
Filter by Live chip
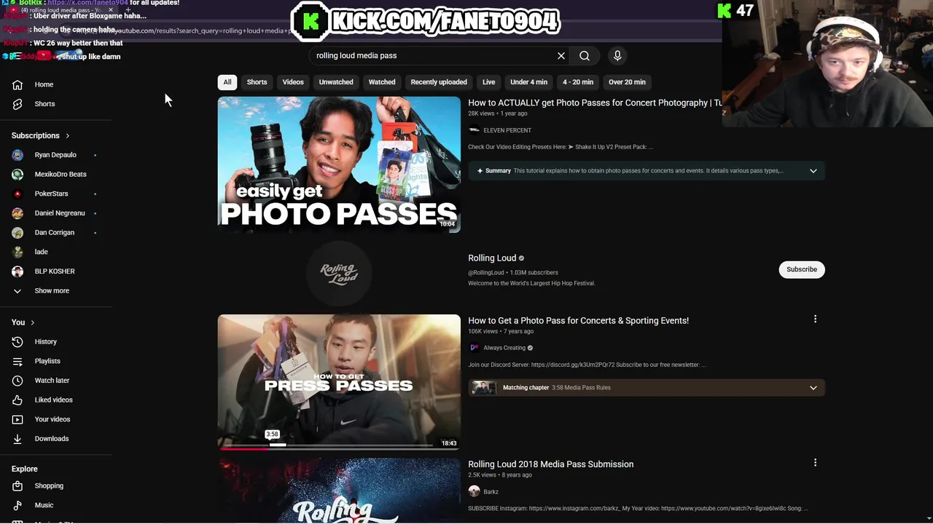489,82
